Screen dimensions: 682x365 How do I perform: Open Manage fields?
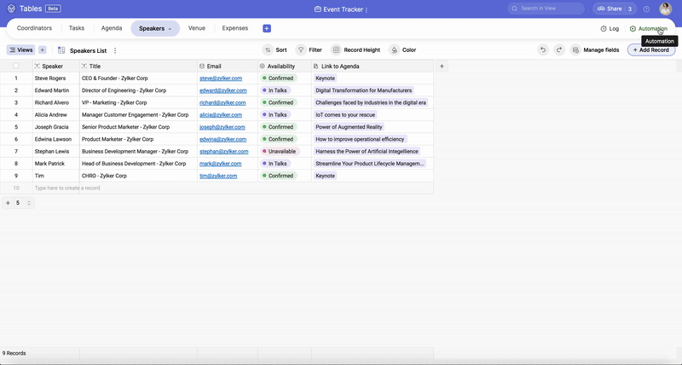595,50
